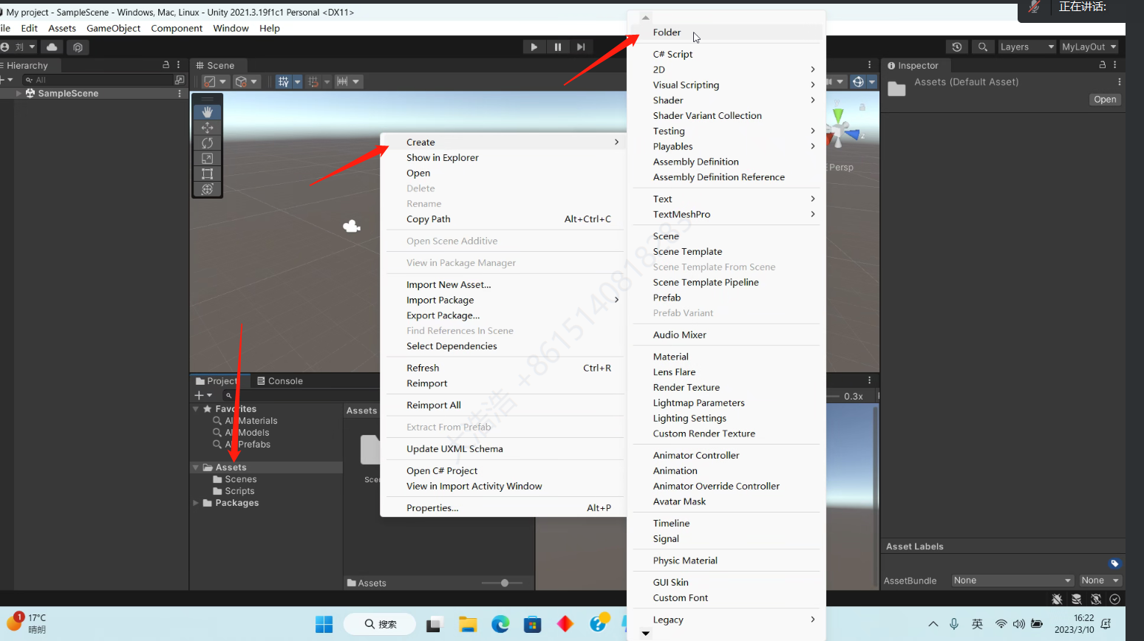The width and height of the screenshot is (1144, 641).
Task: Open Project plus create dropdown
Action: (203, 396)
